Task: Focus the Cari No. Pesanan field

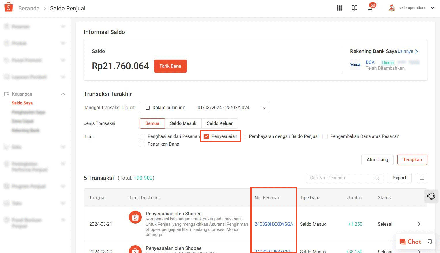Action: tap(340, 178)
